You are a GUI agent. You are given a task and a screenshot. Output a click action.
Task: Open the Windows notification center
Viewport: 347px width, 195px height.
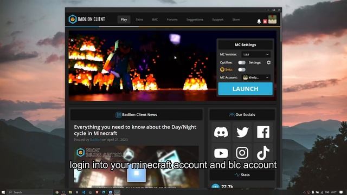click(341, 192)
